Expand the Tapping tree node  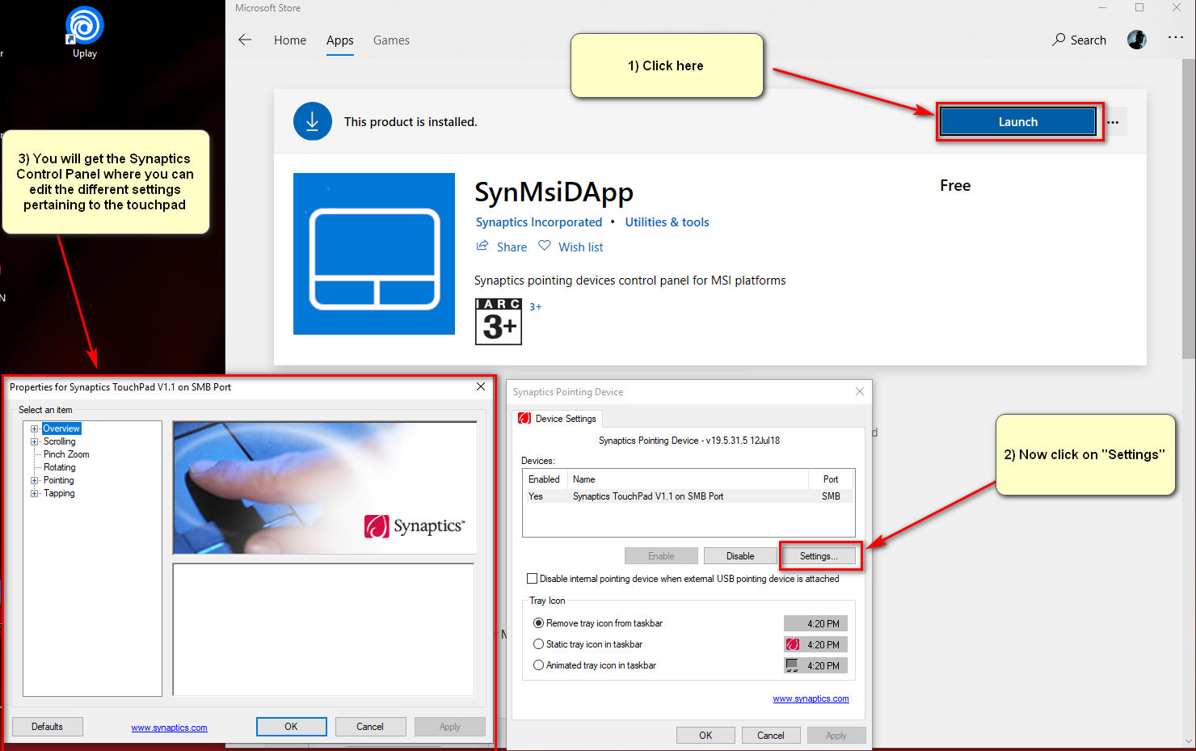click(x=35, y=493)
